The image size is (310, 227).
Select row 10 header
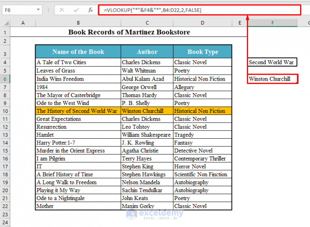pos(5,111)
